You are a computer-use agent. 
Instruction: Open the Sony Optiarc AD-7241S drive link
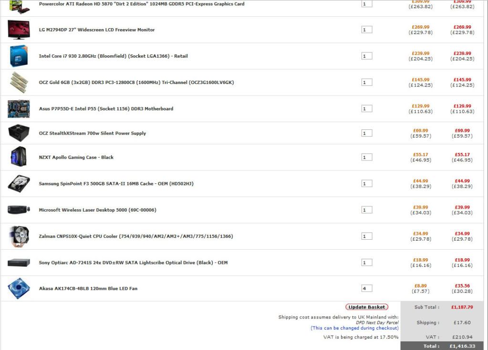[133, 263]
